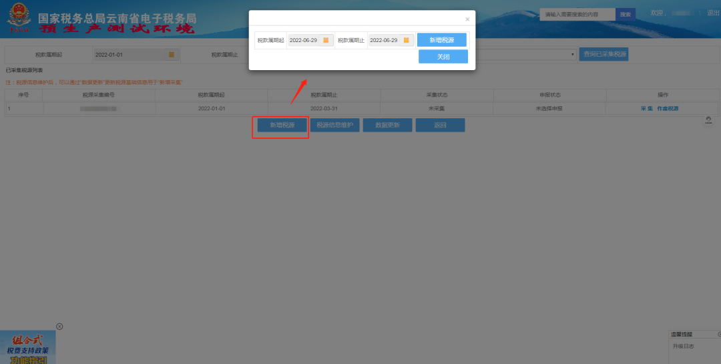Click dialog 税款属期起 date field 2022-06-29

tap(304, 41)
